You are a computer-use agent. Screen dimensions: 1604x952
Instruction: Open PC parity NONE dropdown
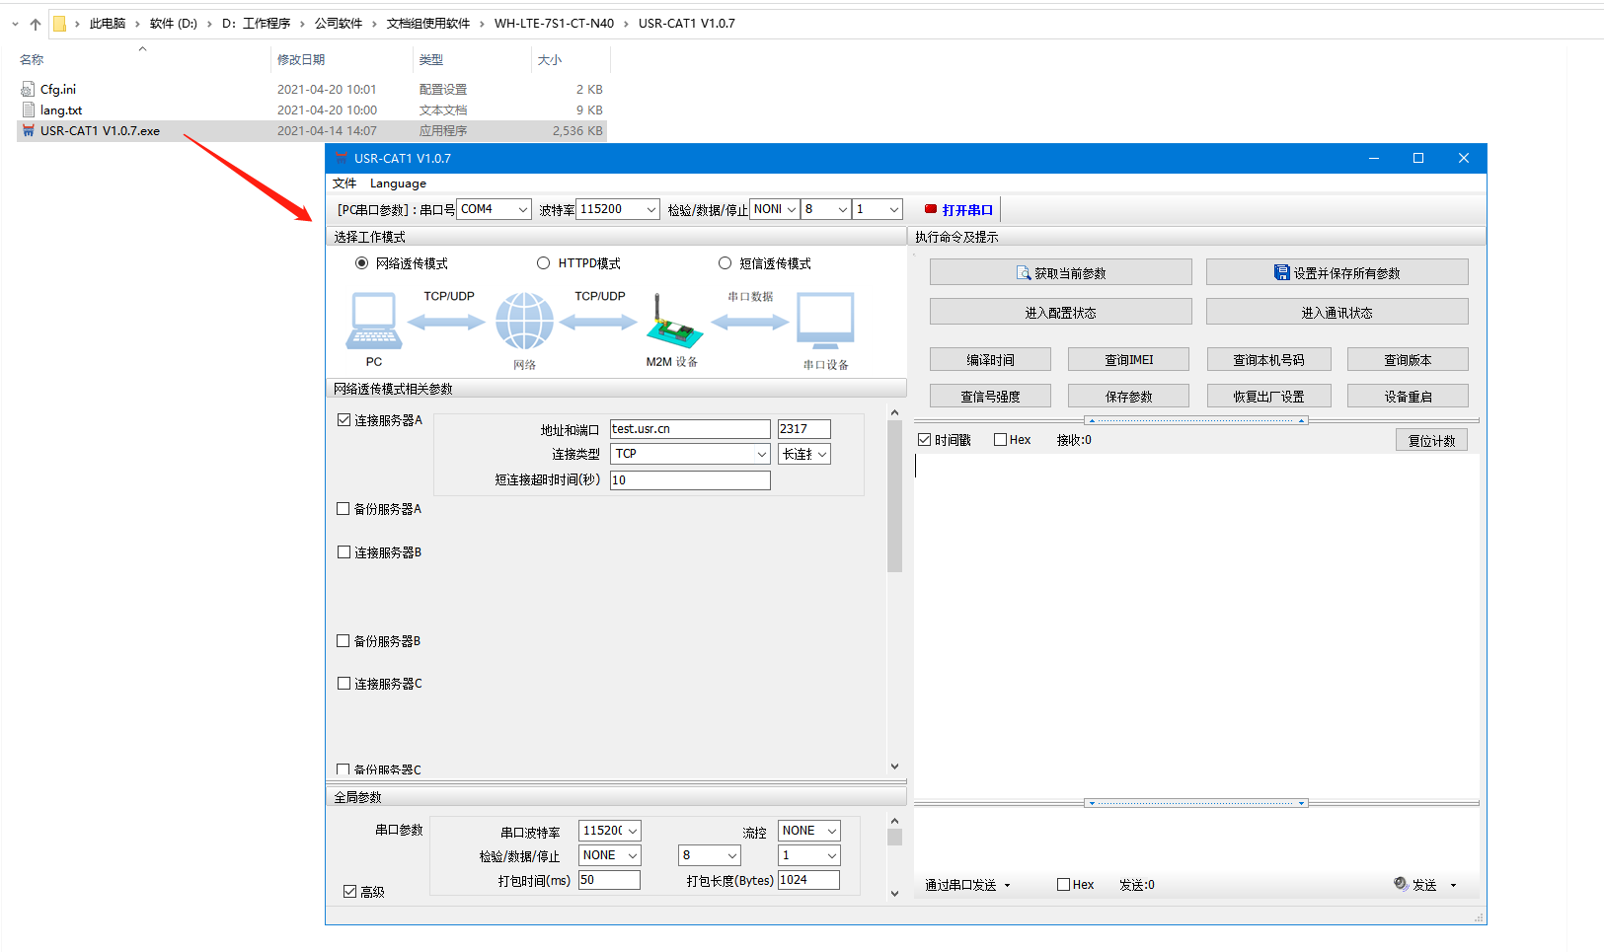click(x=791, y=209)
